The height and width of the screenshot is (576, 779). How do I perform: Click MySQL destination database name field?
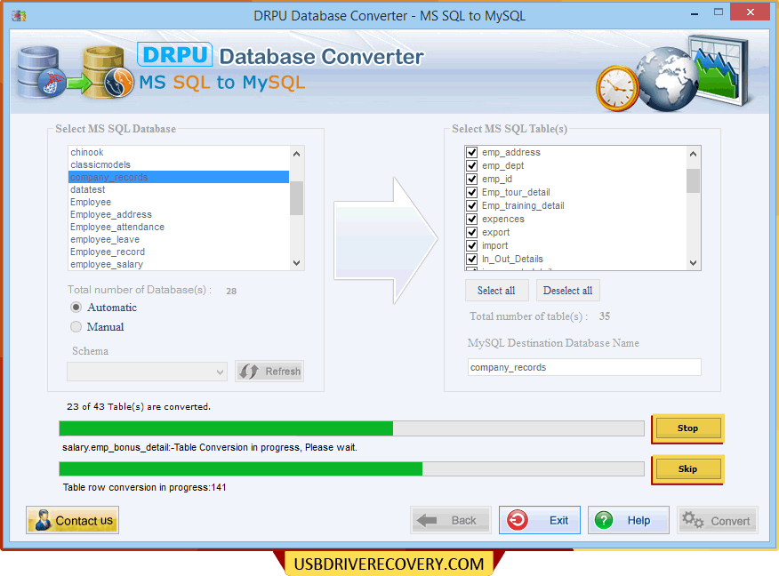tap(584, 367)
